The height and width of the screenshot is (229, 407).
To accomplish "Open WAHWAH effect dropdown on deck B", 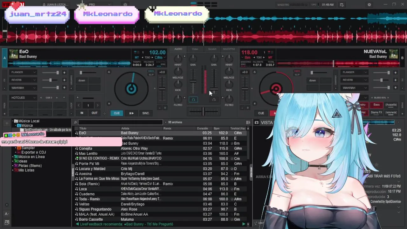I will 355,88.
